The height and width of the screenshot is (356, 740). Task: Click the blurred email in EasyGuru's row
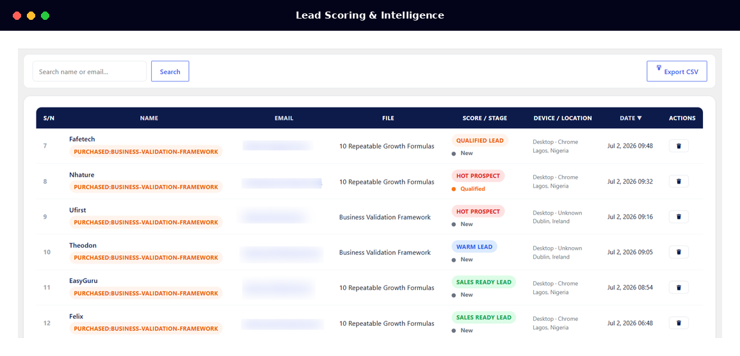278,287
